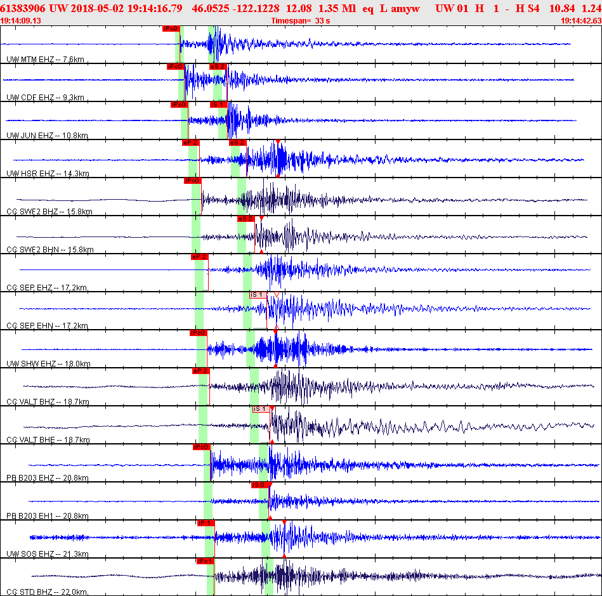Select the UW JUN EHZ -- 10.8km label

[x=47, y=136]
